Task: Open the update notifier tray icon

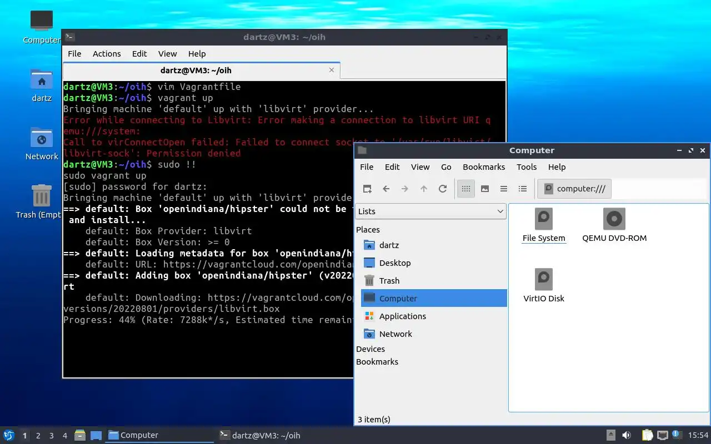Action: click(x=677, y=435)
